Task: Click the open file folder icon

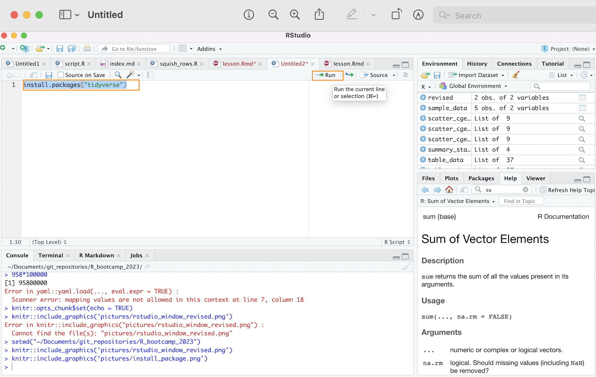Action: pyautogui.click(x=40, y=48)
